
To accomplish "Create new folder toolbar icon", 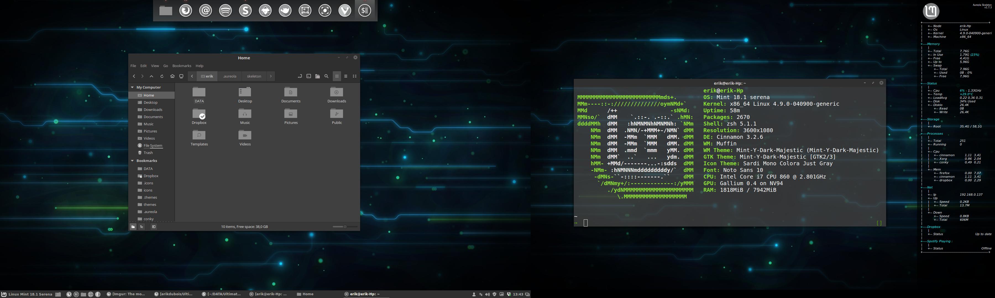I will (x=318, y=76).
